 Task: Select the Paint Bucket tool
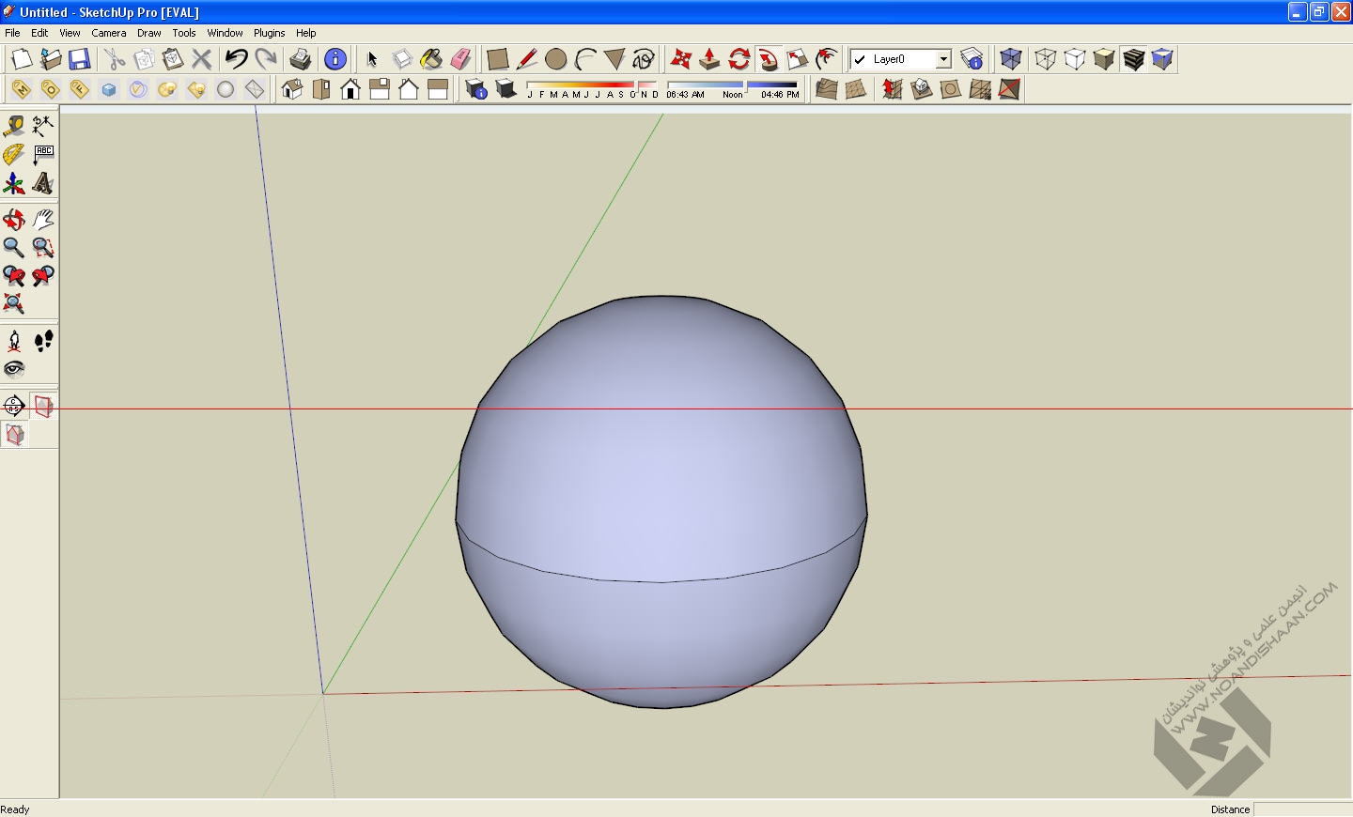click(x=431, y=59)
